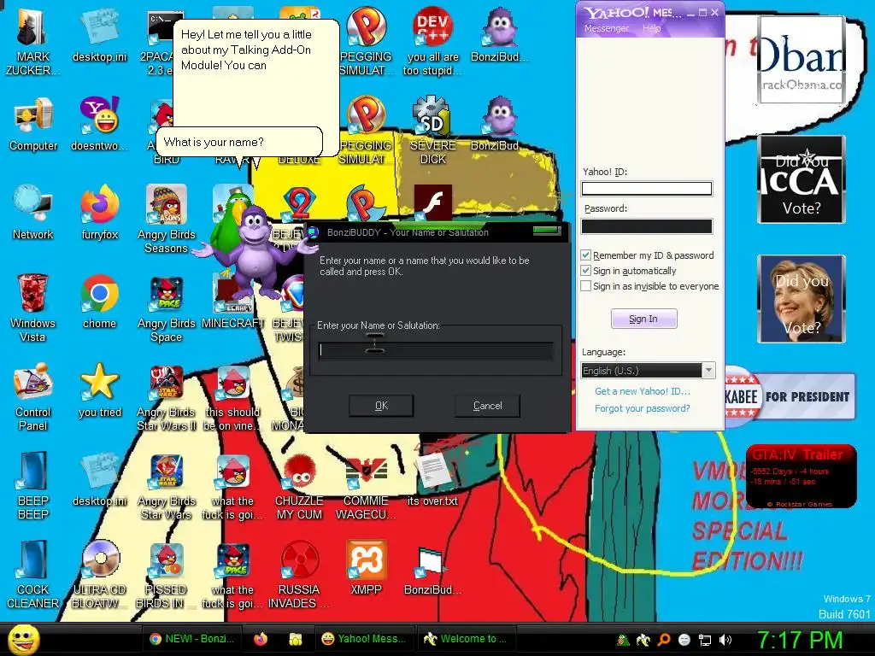
Task: Open the PISSED BIRDS IN... shortcut
Action: [x=167, y=574]
